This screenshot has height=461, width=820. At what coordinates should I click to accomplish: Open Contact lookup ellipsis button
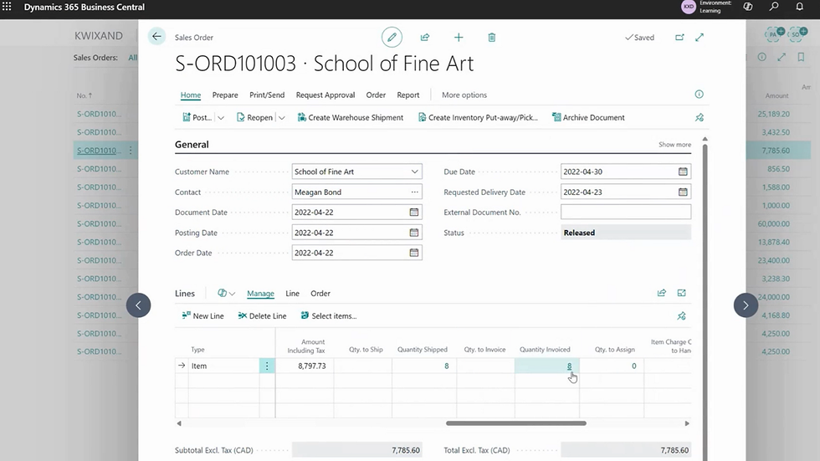click(414, 192)
